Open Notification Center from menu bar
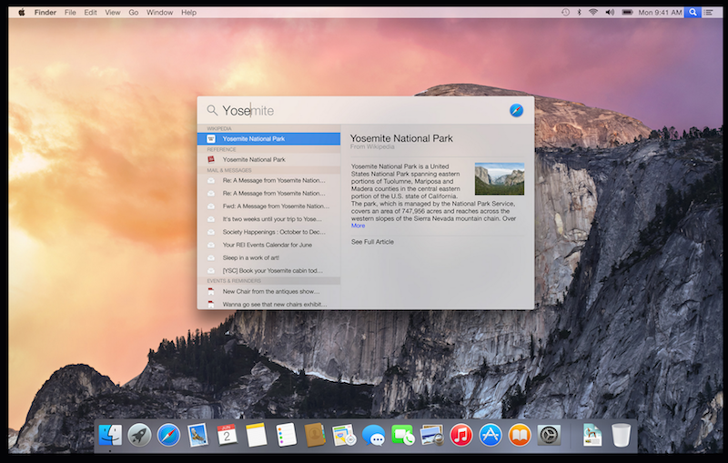This screenshot has width=728, height=463. point(709,13)
